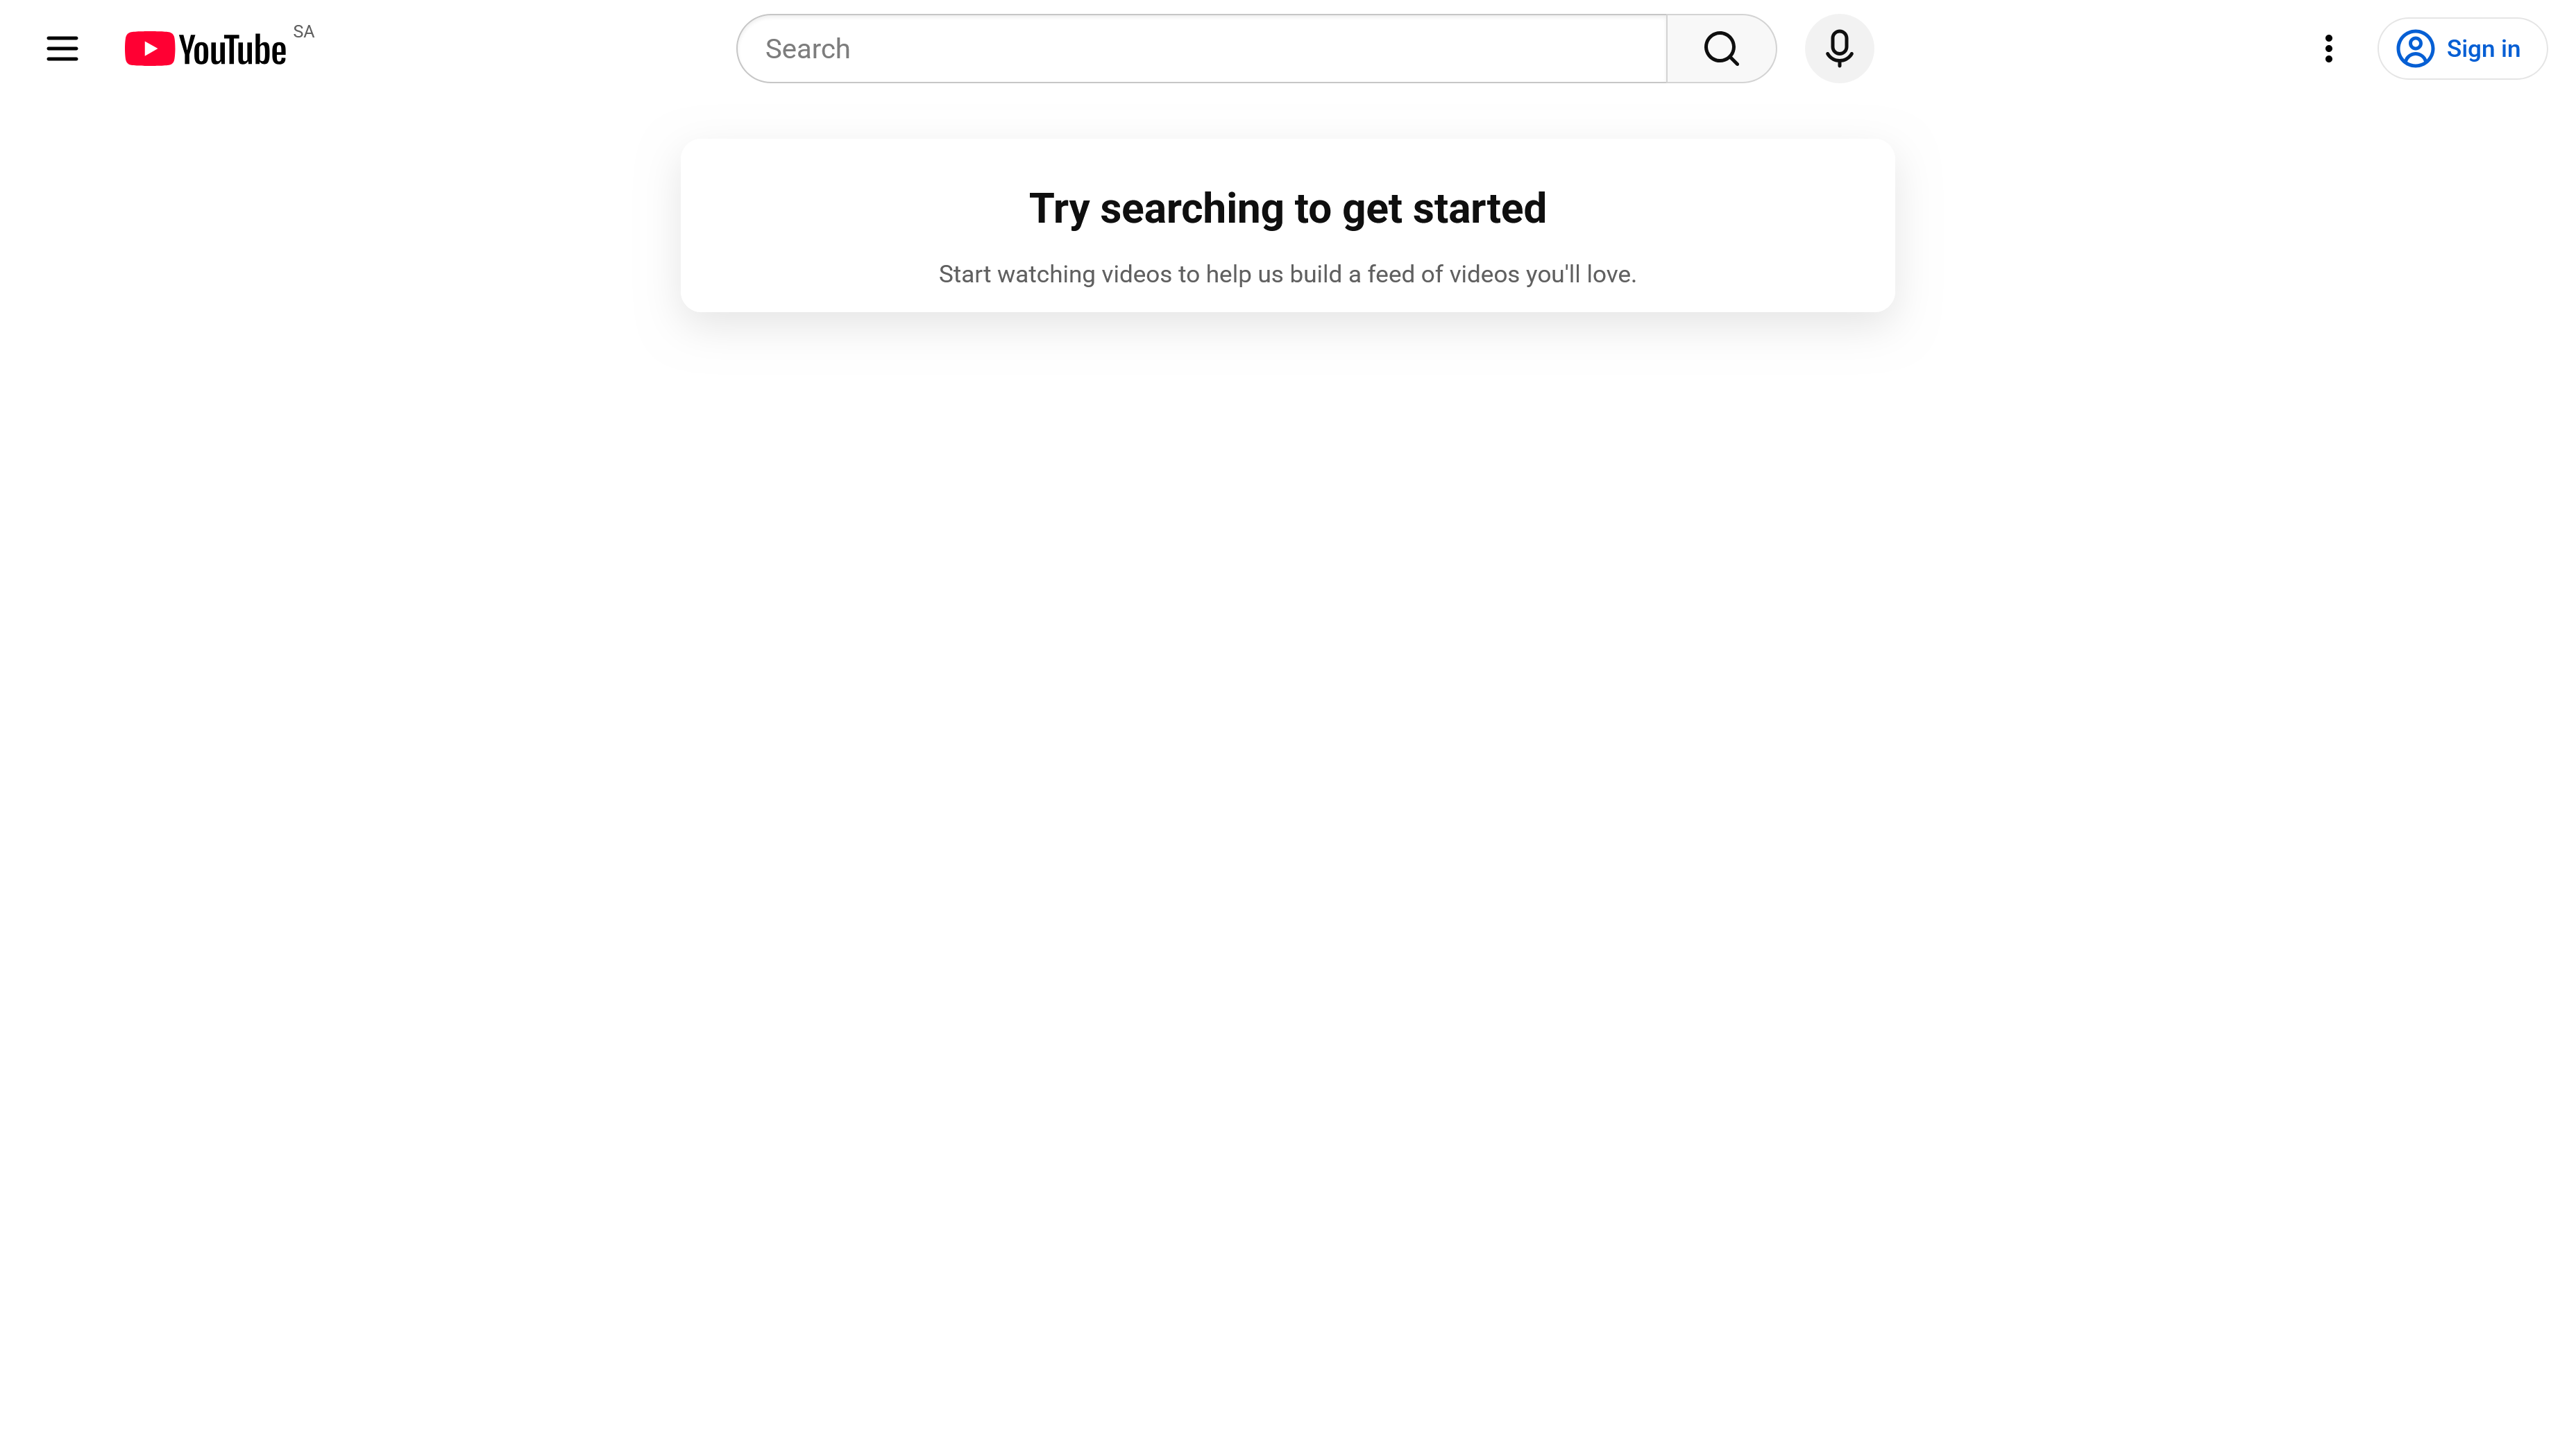Activate the round Search with your voice button
The height and width of the screenshot is (1436, 2576).
coord(1839,48)
